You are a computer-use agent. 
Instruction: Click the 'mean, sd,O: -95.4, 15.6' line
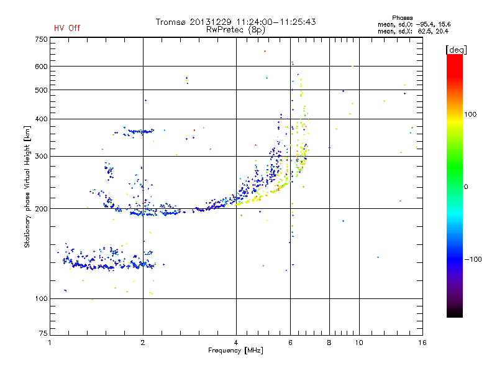pos(414,24)
